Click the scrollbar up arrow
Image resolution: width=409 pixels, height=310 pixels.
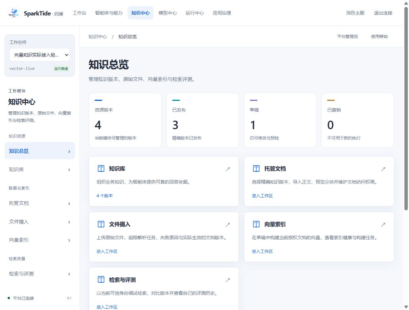tap(406, 3)
